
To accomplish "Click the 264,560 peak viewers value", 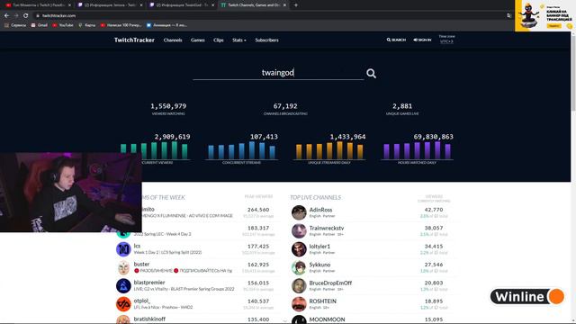I will coord(258,210).
